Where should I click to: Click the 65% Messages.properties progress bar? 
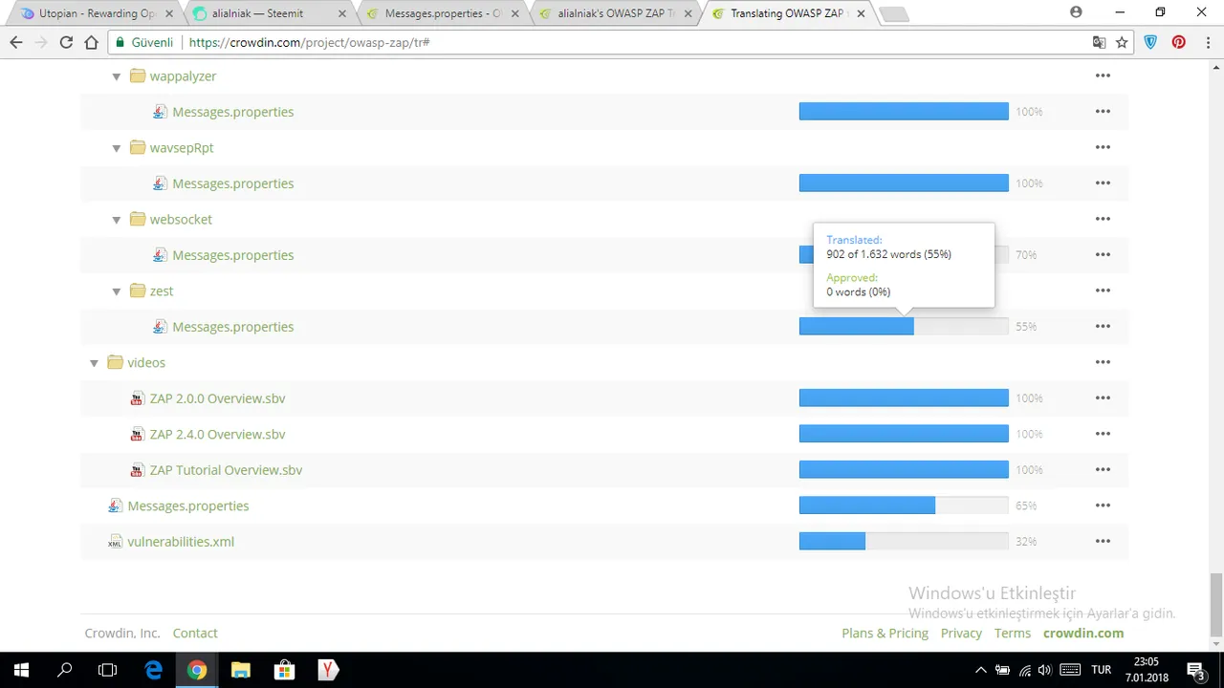point(904,505)
